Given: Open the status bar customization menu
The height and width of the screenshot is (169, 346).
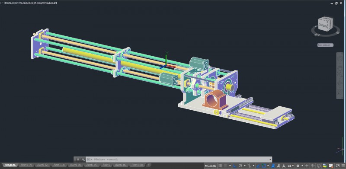Looking at the screenshot, I should (343, 166).
